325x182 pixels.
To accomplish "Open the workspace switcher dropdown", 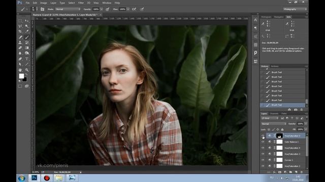I will [x=295, y=9].
